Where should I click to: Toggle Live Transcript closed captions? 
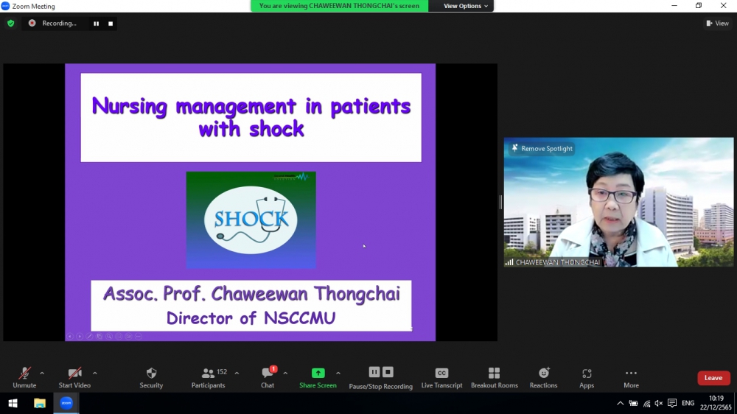tap(441, 377)
